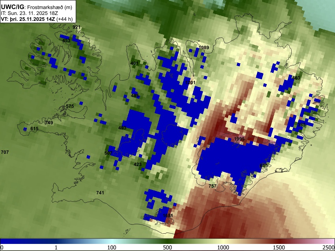Click the map value 401
The width and height of the screenshot is (335, 251).
point(134,63)
